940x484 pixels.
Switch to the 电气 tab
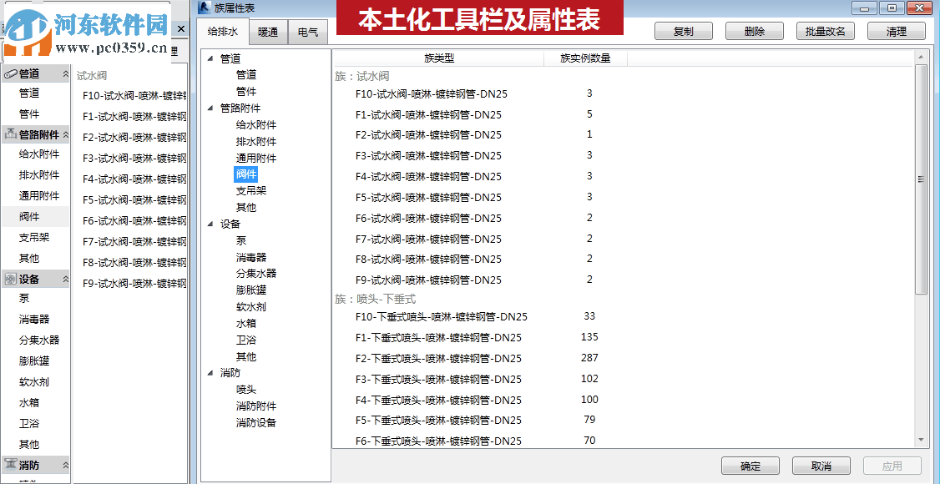[308, 33]
